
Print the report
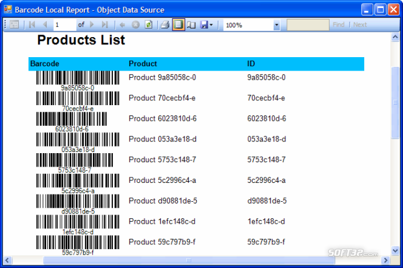point(165,25)
